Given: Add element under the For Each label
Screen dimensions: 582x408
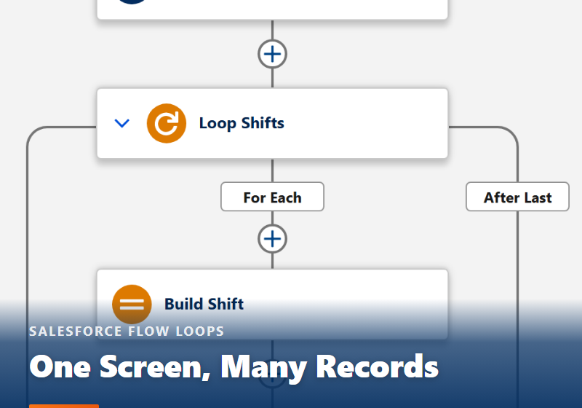Looking at the screenshot, I should click(272, 239).
